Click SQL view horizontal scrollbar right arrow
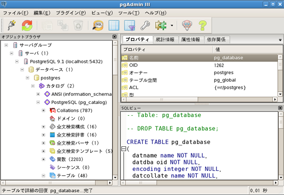The image size is (284, 195). [275, 183]
